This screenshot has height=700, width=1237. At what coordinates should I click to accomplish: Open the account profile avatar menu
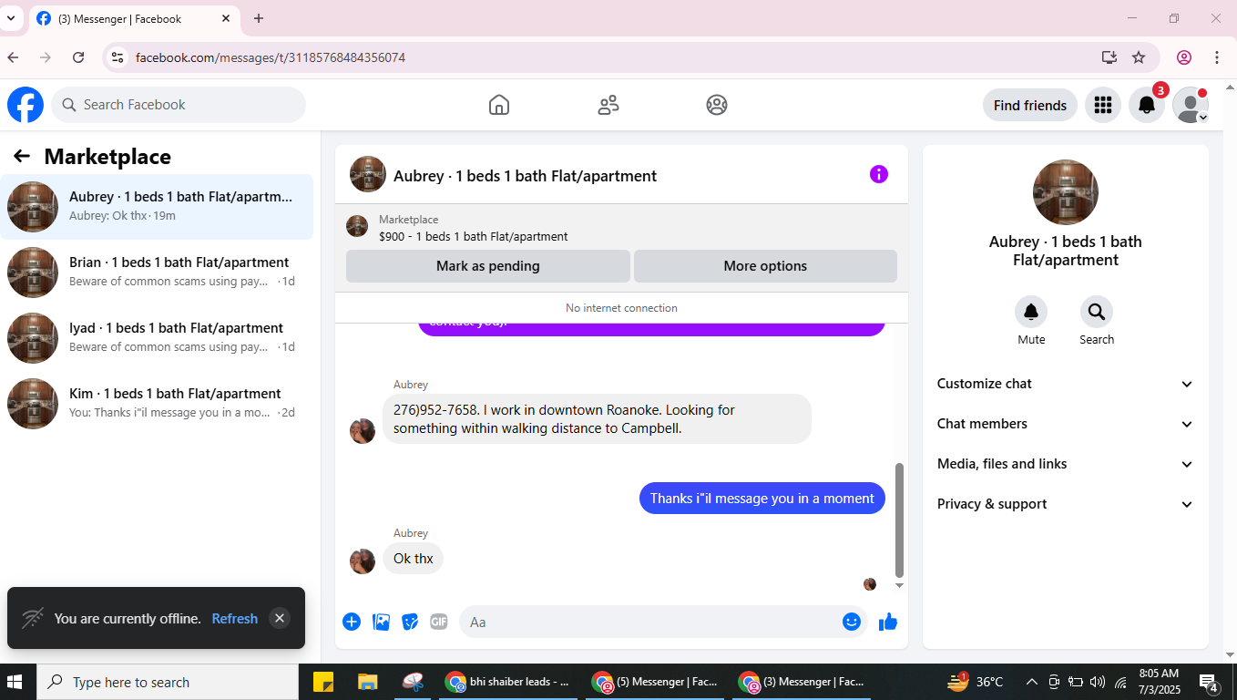pos(1191,105)
